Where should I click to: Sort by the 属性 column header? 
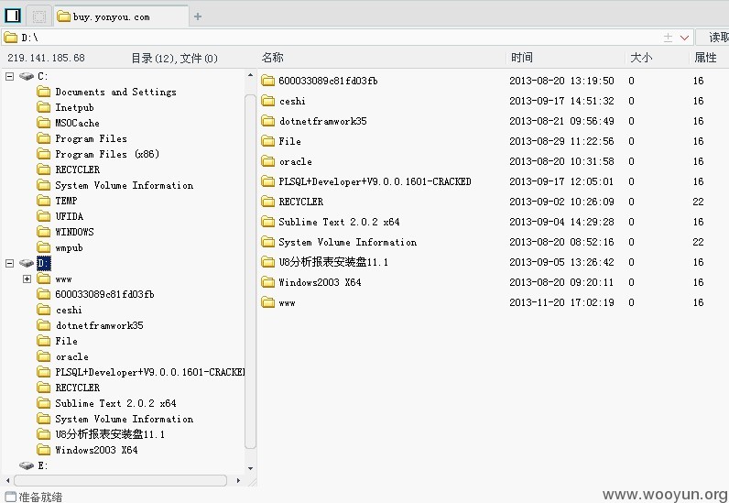[x=705, y=58]
